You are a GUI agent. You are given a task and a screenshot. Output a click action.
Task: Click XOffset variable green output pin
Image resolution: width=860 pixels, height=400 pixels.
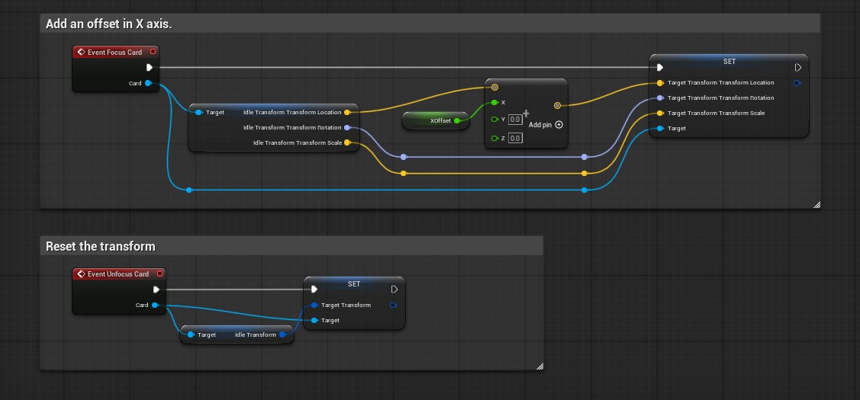pyautogui.click(x=457, y=120)
